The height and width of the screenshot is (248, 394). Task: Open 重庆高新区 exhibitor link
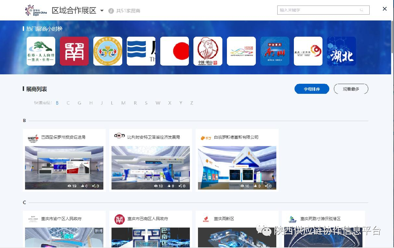click(224, 219)
